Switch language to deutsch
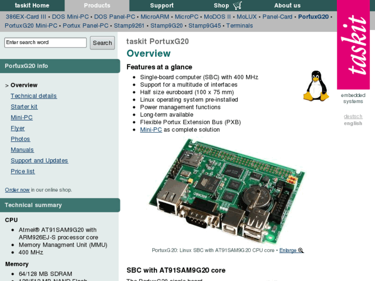 [x=353, y=117]
